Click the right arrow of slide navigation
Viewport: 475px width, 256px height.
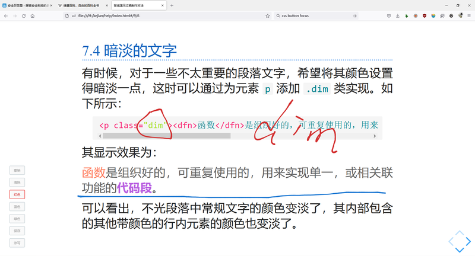[469, 241]
